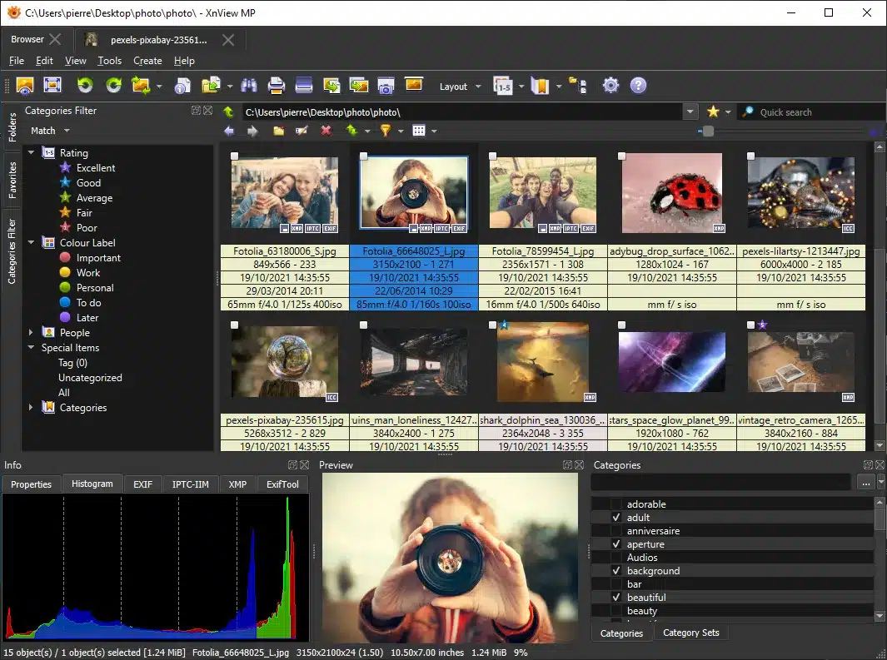Collapse the Colour Label section
The height and width of the screenshot is (660, 887).
coord(31,242)
